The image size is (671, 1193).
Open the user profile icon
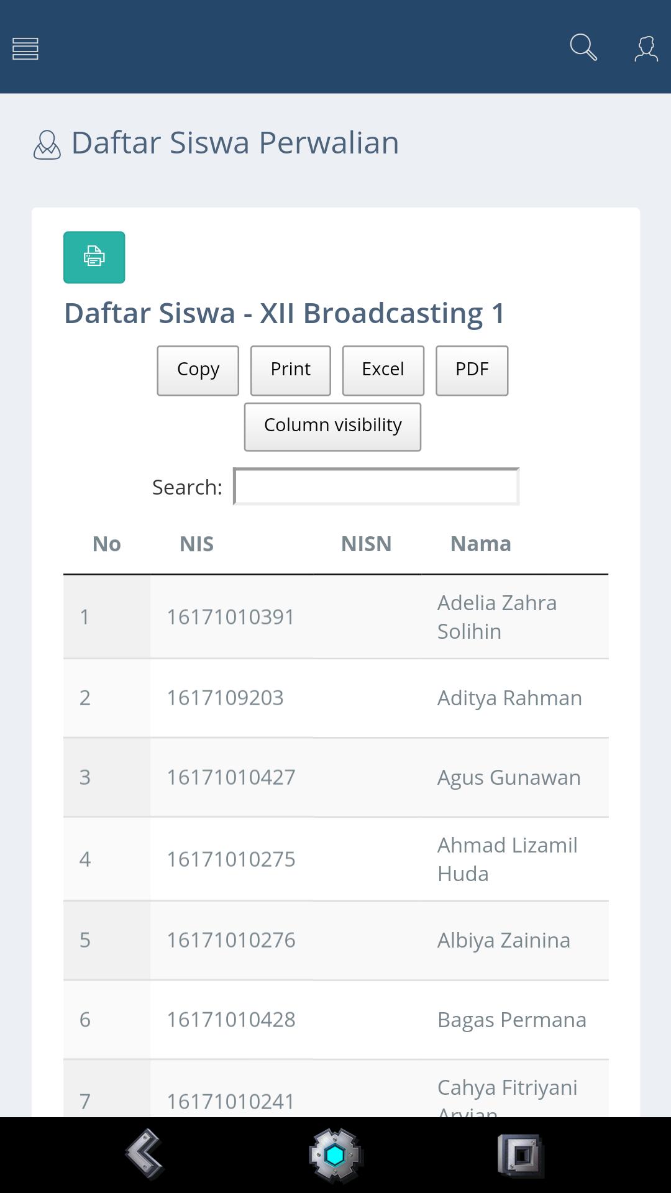pyautogui.click(x=646, y=48)
